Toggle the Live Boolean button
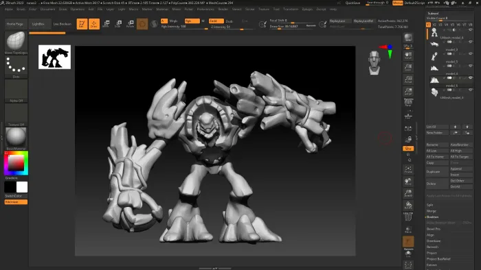Viewport: 481px width, 270px height. (63, 24)
